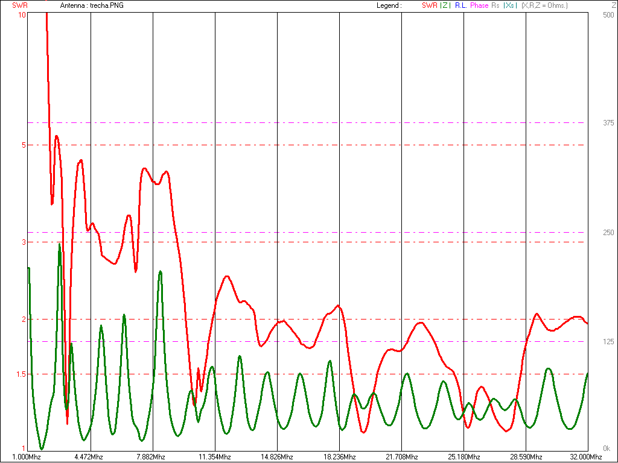Click the Rs legend entry
The width and height of the screenshot is (618, 463).
[x=495, y=5]
